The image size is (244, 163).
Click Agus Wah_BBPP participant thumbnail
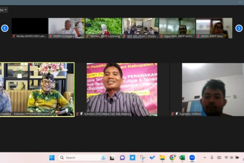pyautogui.click(x=177, y=28)
